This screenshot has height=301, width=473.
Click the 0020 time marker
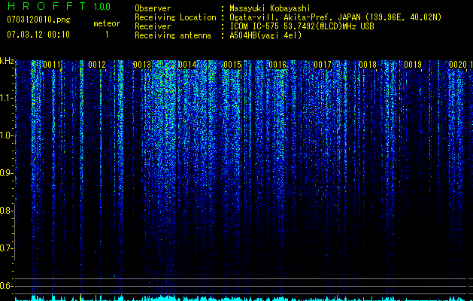coord(458,65)
